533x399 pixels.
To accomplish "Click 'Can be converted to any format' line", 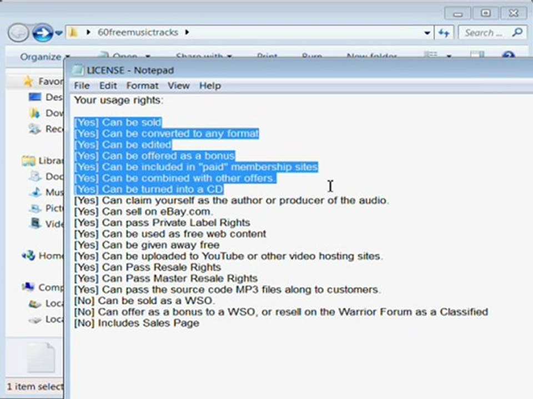I will click(166, 134).
